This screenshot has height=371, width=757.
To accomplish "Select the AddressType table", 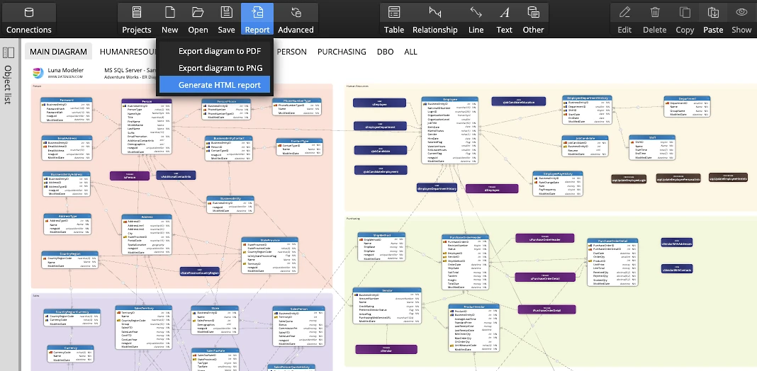I will click(67, 224).
